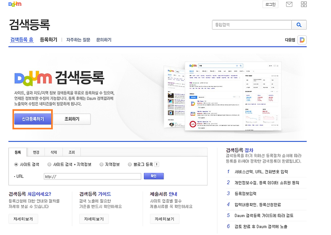Open the mail envelope icon
This screenshot has width=331, height=235.
289,4
